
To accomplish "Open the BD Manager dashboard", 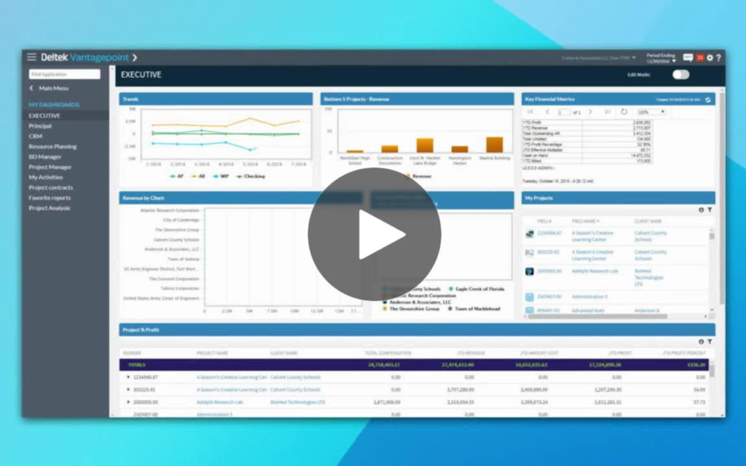I will click(x=45, y=157).
